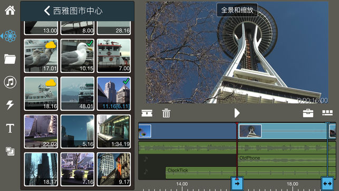Click the 全景和缩放 button
Viewport: 339px width, 191px height.
point(237,10)
